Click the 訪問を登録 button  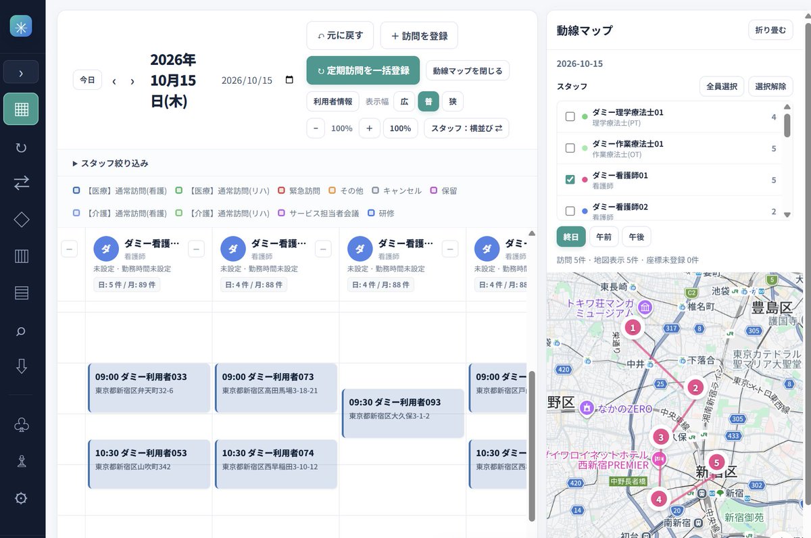(x=419, y=36)
